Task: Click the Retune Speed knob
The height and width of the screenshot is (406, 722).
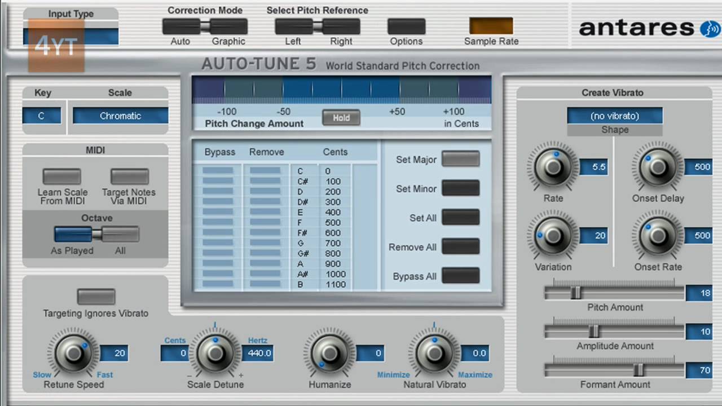Action: pyautogui.click(x=73, y=353)
